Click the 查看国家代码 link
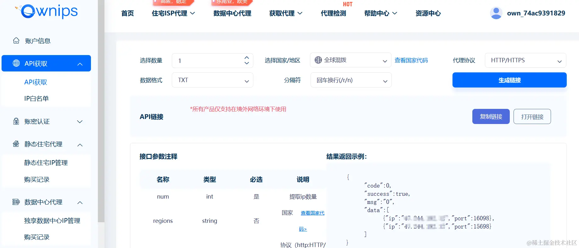The image size is (579, 248). click(x=411, y=60)
